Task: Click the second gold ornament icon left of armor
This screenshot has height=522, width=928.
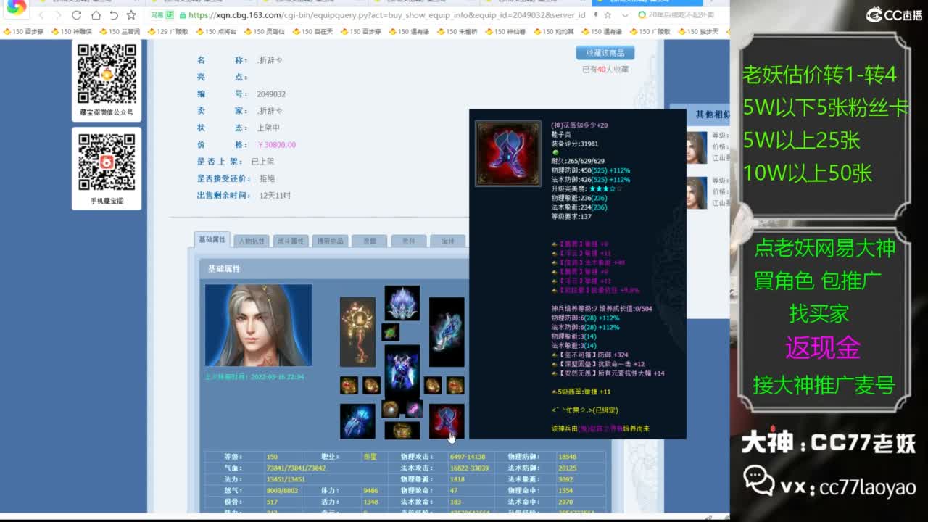Action: [x=371, y=385]
